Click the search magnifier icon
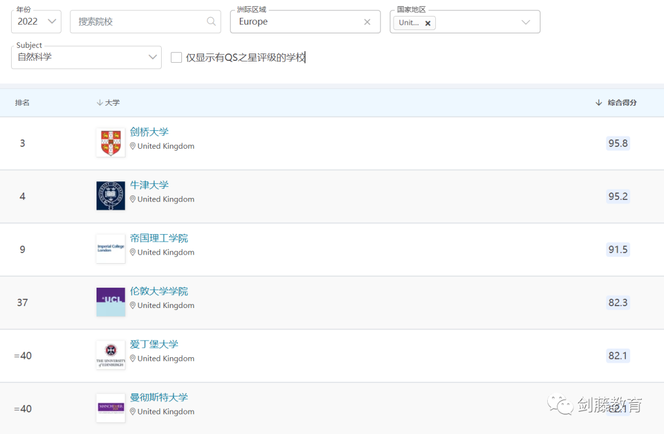Viewport: 664px width, 434px height. coord(211,21)
